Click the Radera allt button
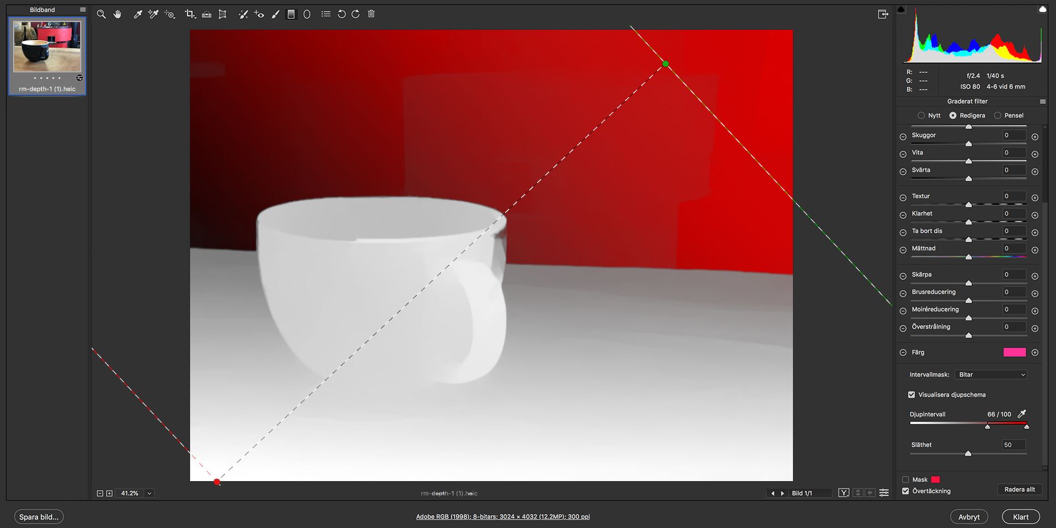The image size is (1056, 528). [1020, 489]
